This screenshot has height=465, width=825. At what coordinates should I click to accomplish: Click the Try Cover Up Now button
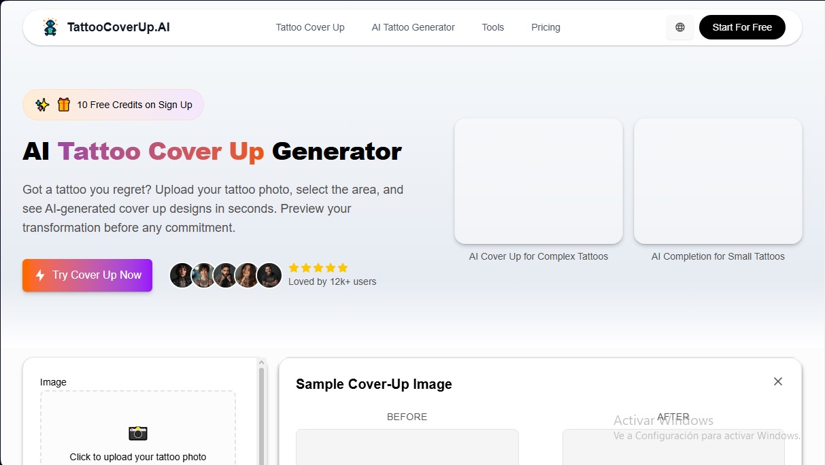pos(87,275)
